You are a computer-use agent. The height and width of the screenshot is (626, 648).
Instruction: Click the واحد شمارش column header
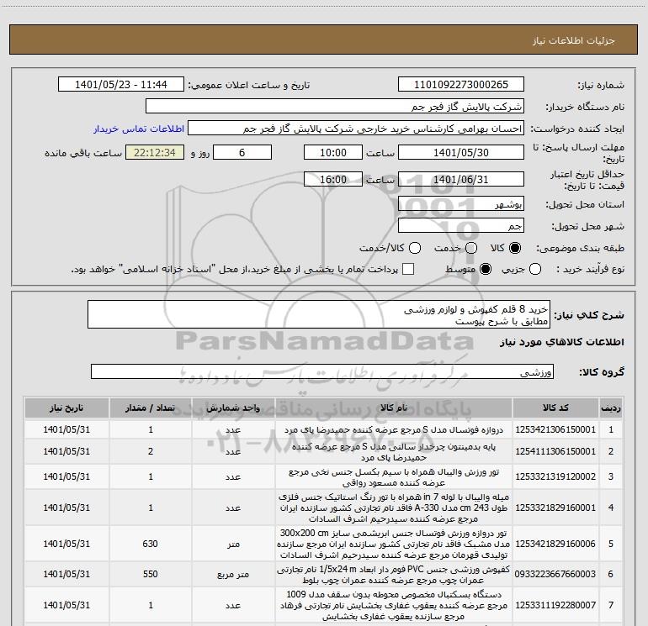[x=233, y=408]
